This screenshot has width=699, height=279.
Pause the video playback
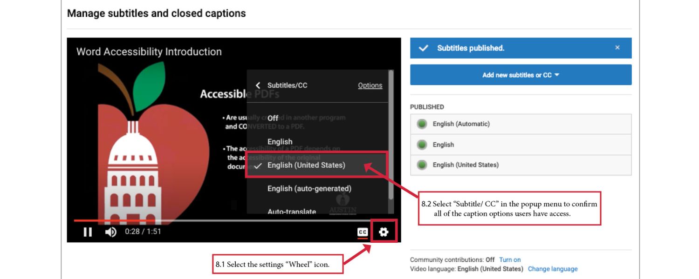88,232
